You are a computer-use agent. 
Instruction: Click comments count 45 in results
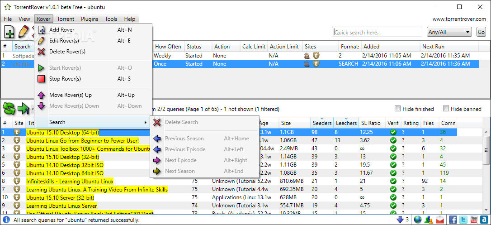point(443,165)
